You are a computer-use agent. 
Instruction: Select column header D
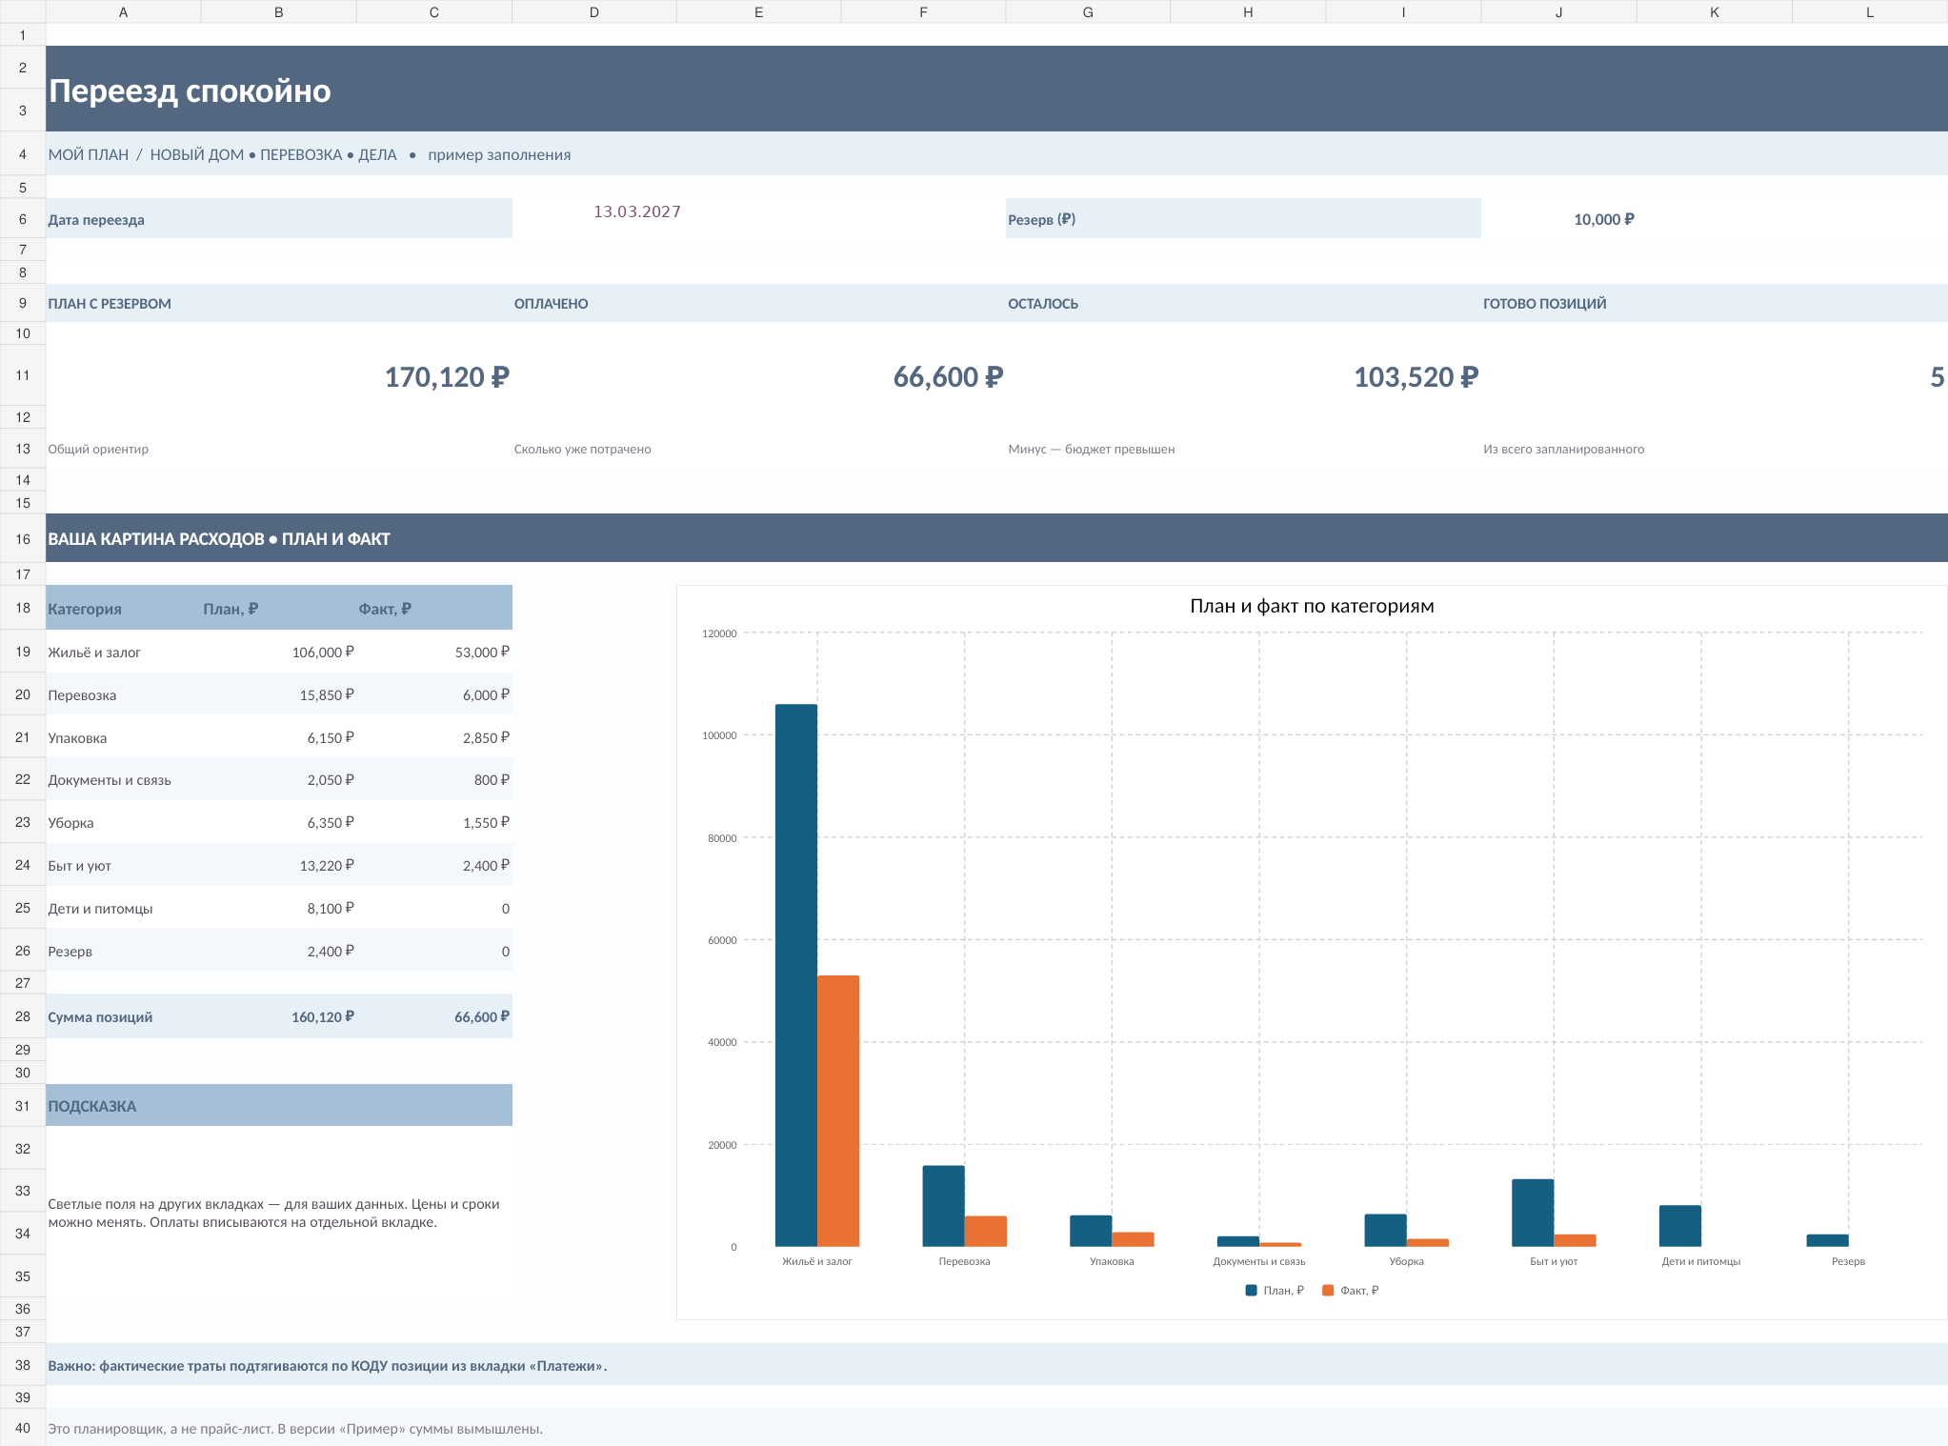pyautogui.click(x=594, y=12)
